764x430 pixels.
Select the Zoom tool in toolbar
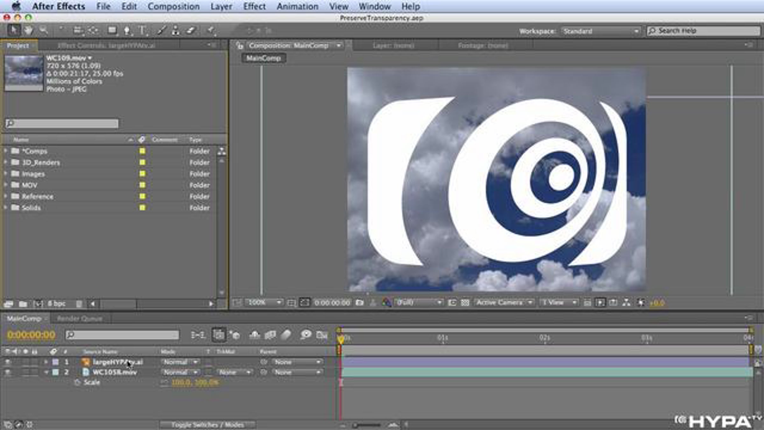pos(43,31)
